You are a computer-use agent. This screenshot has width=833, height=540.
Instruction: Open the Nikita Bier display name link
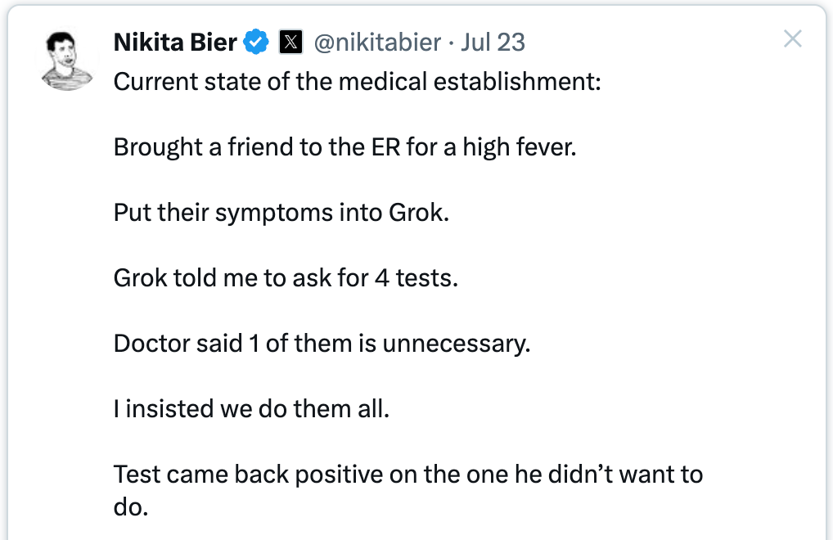(x=175, y=42)
